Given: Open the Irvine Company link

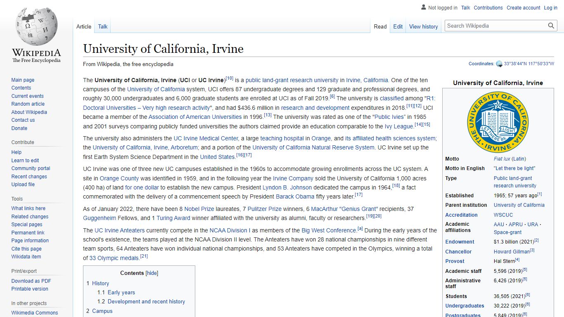Looking at the screenshot, I should pos(293,178).
